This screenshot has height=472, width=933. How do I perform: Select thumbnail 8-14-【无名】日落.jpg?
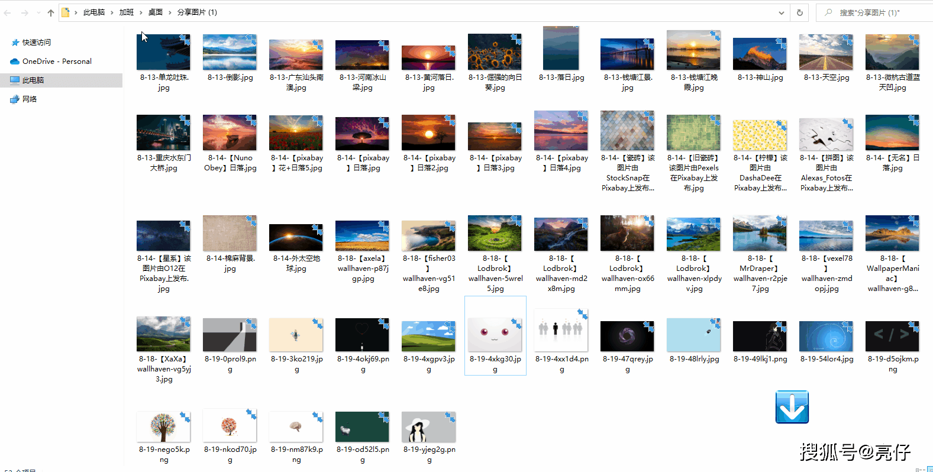point(892,132)
